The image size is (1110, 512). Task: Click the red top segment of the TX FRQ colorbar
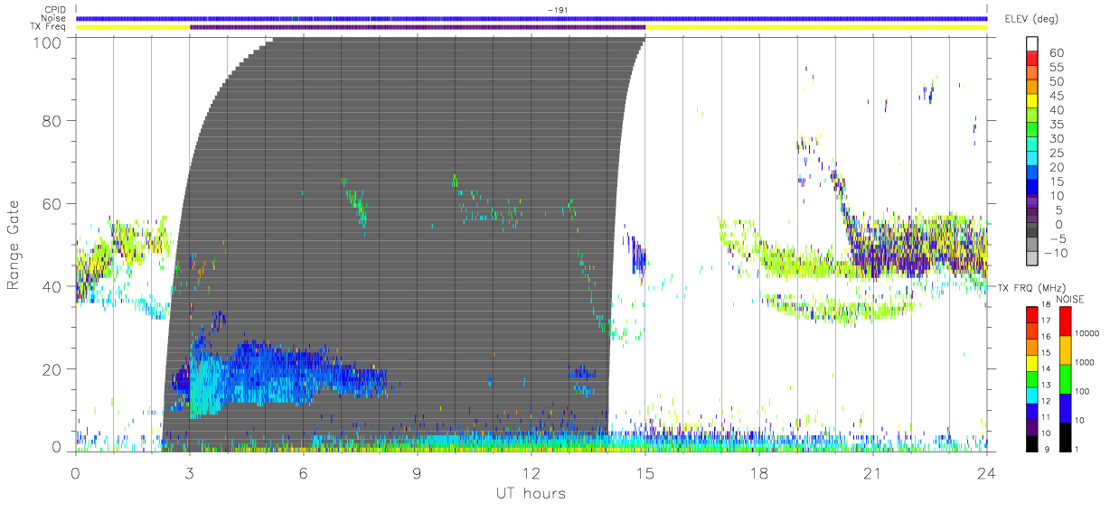[x=1032, y=314]
